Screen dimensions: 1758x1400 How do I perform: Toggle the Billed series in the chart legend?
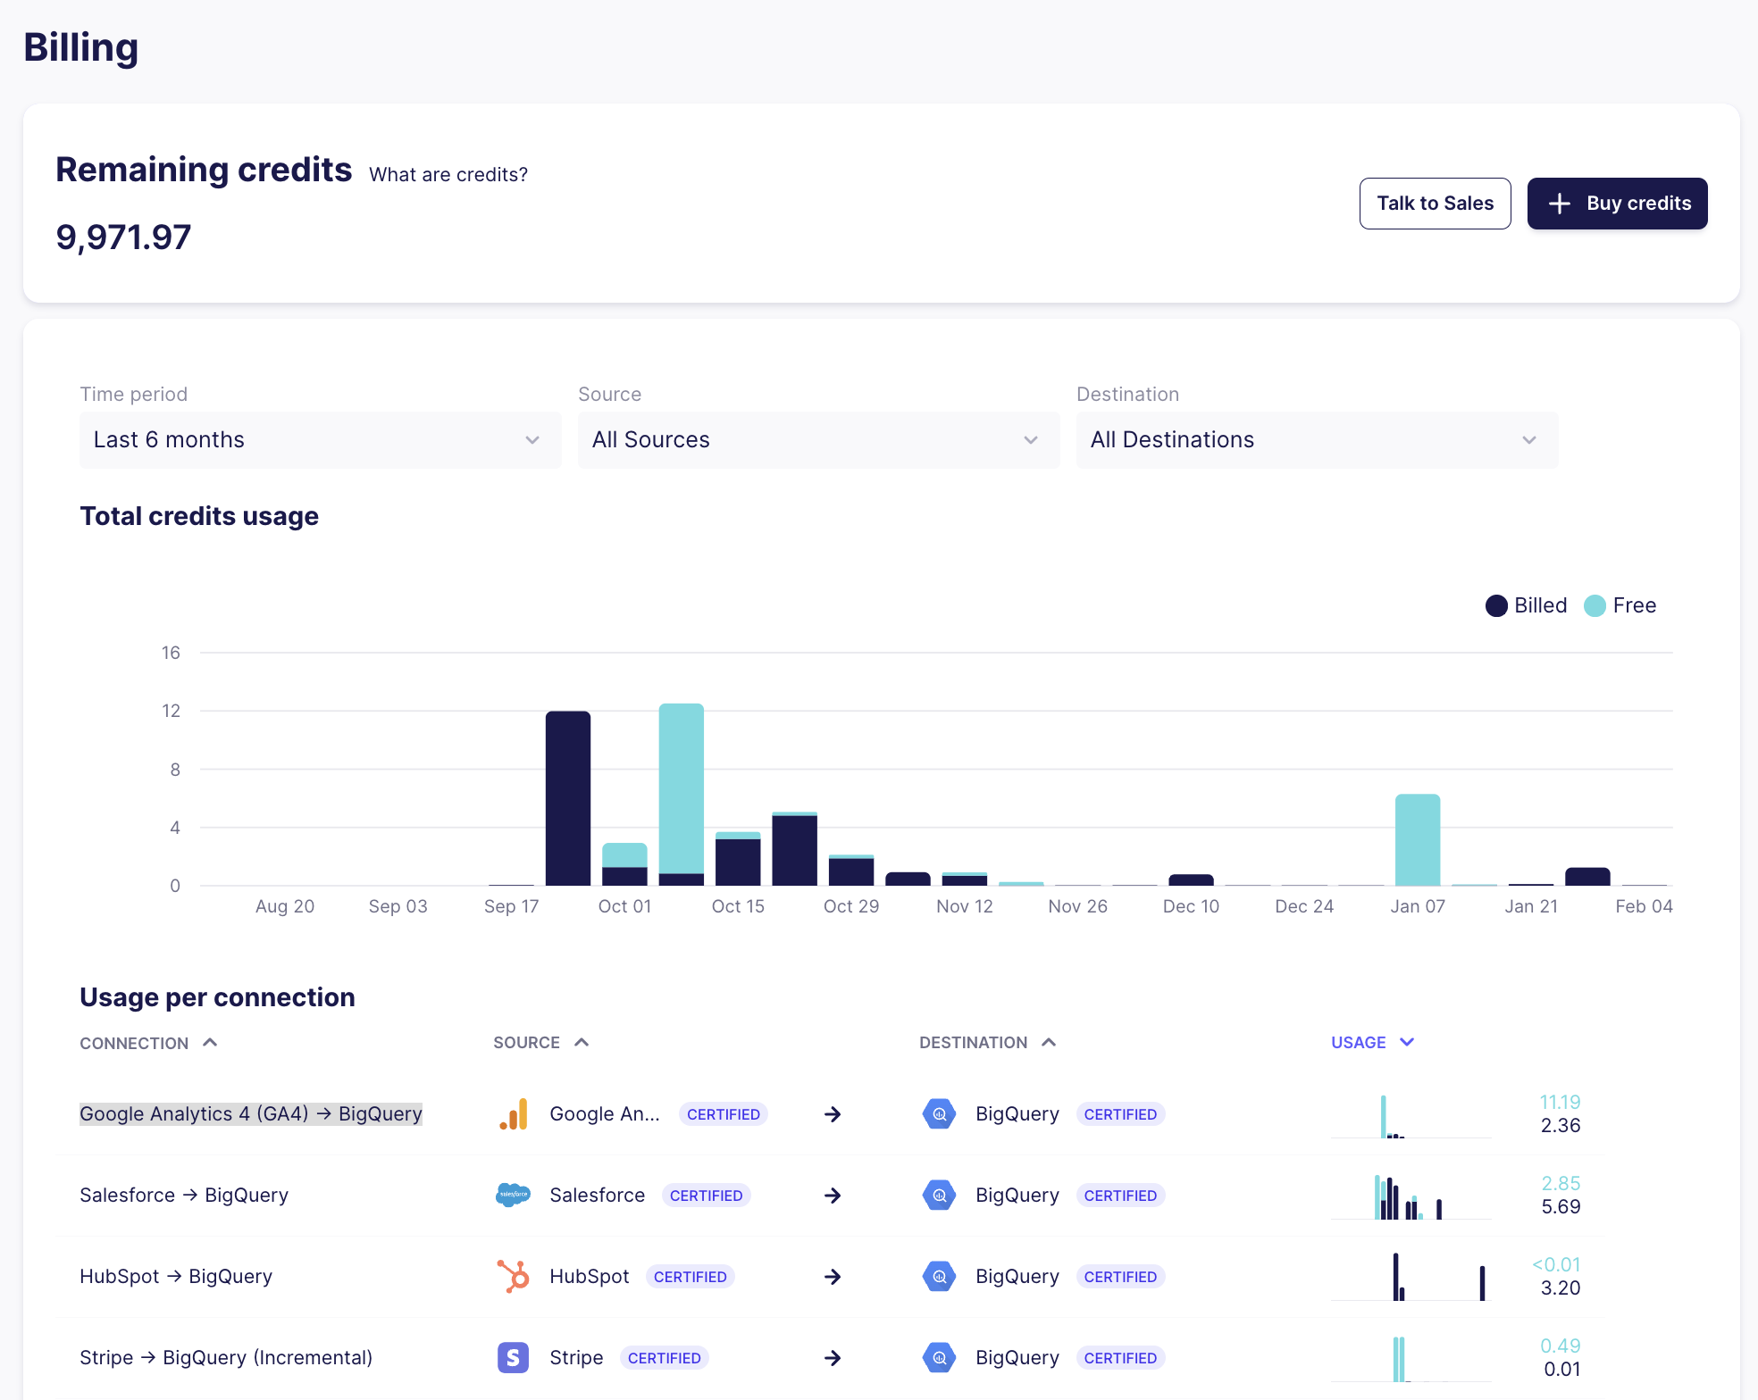coord(1526,605)
